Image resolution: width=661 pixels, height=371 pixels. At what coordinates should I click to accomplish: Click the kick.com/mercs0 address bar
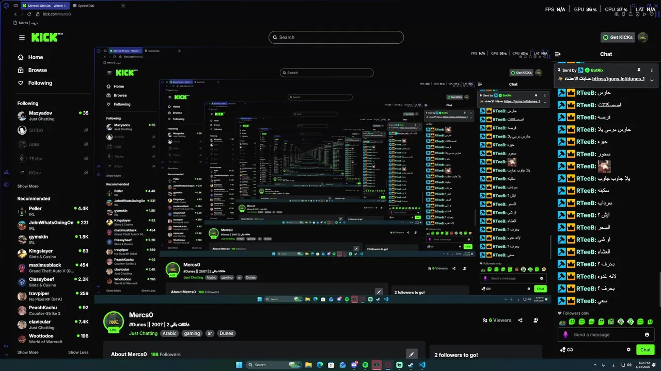pyautogui.click(x=57, y=14)
